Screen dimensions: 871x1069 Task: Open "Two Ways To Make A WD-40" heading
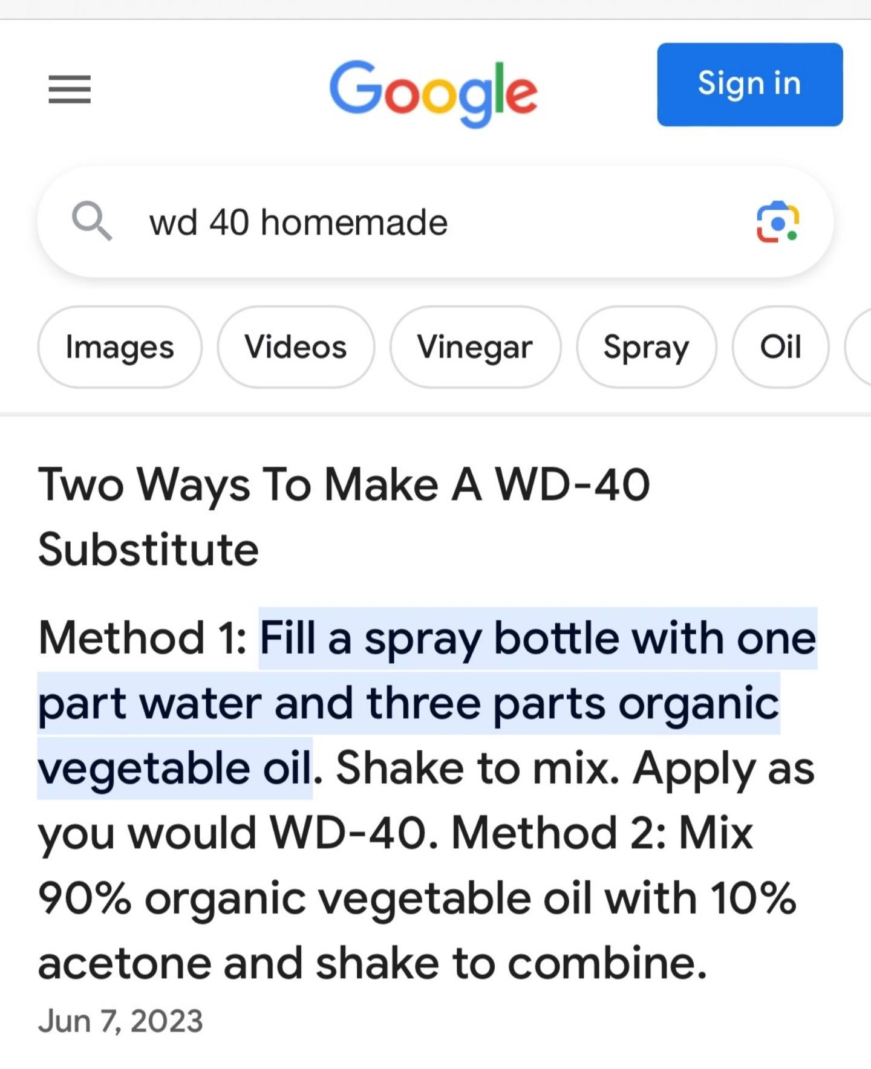(x=344, y=485)
